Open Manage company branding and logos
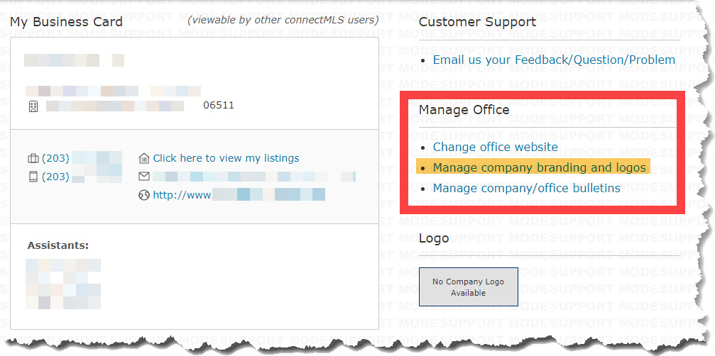715x356 pixels. coord(540,167)
